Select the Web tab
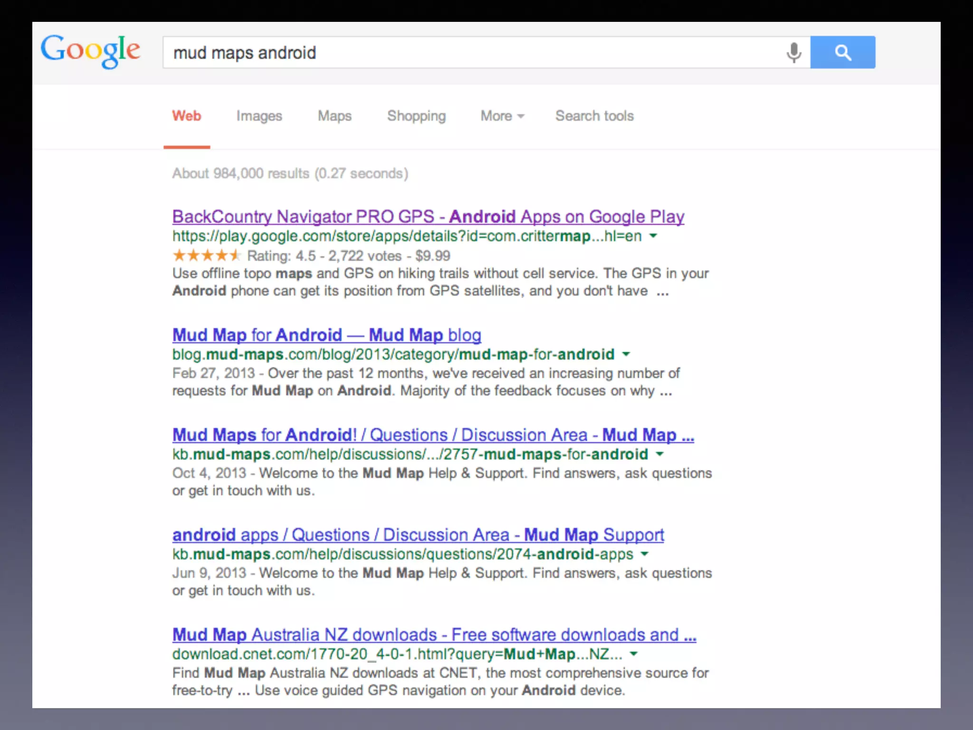 click(x=187, y=116)
